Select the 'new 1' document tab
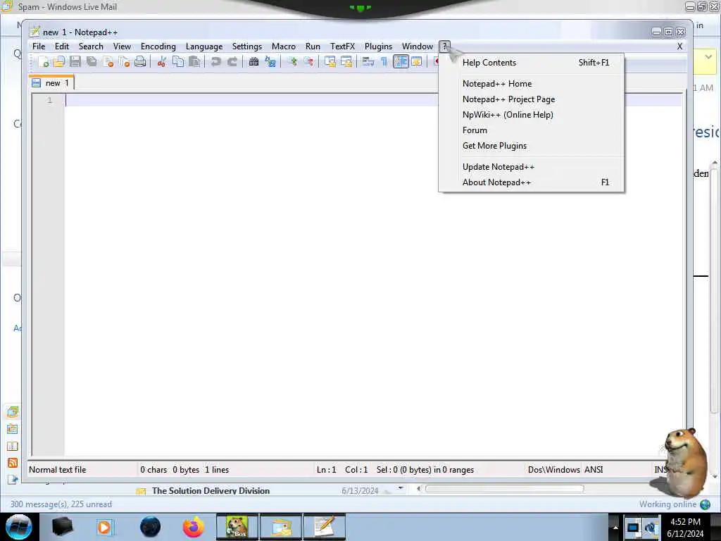 coord(51,83)
